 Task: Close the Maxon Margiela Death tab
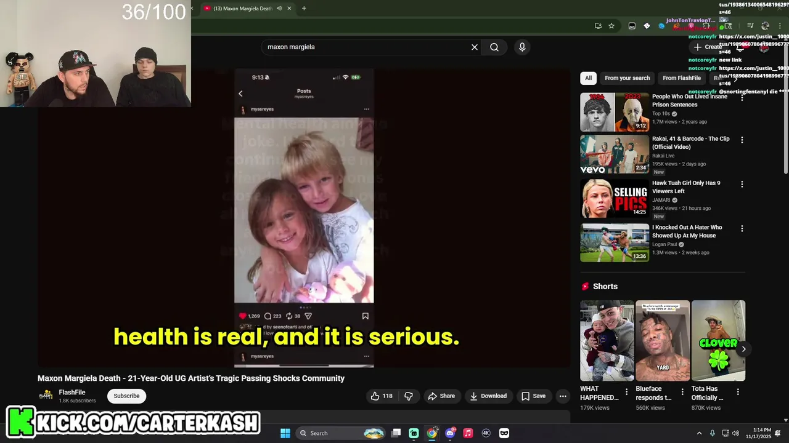coord(289,8)
